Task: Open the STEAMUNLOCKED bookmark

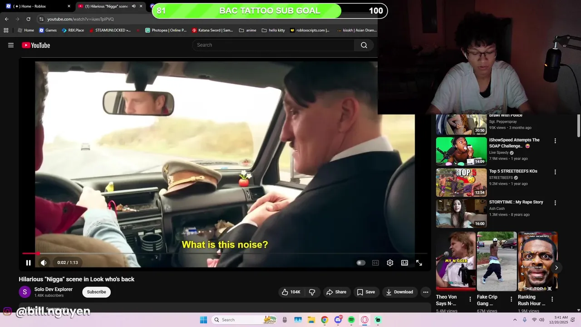Action: click(x=109, y=30)
